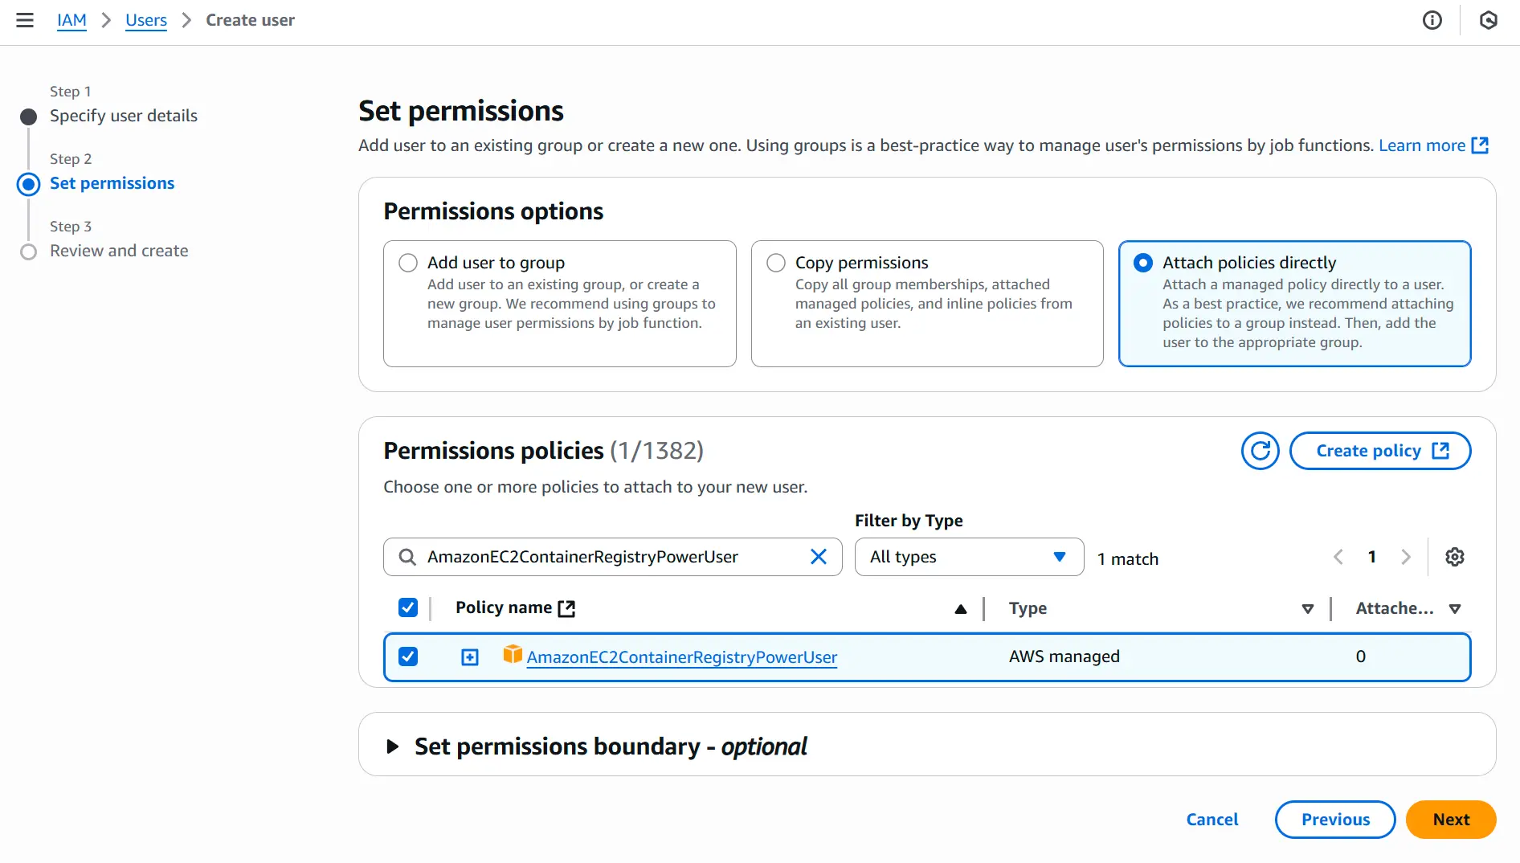The image size is (1520, 863).
Task: Open the Create policy button
Action: pos(1380,451)
